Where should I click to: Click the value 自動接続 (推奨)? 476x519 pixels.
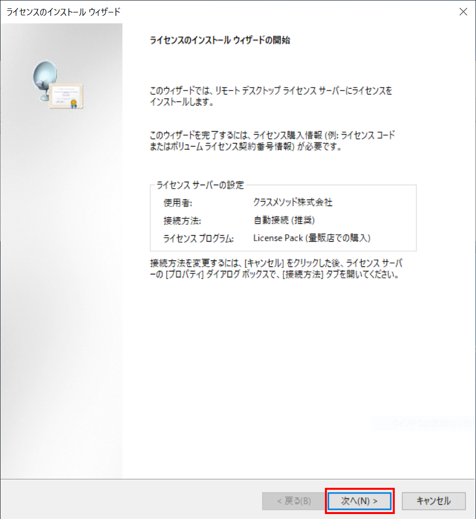pyautogui.click(x=284, y=220)
